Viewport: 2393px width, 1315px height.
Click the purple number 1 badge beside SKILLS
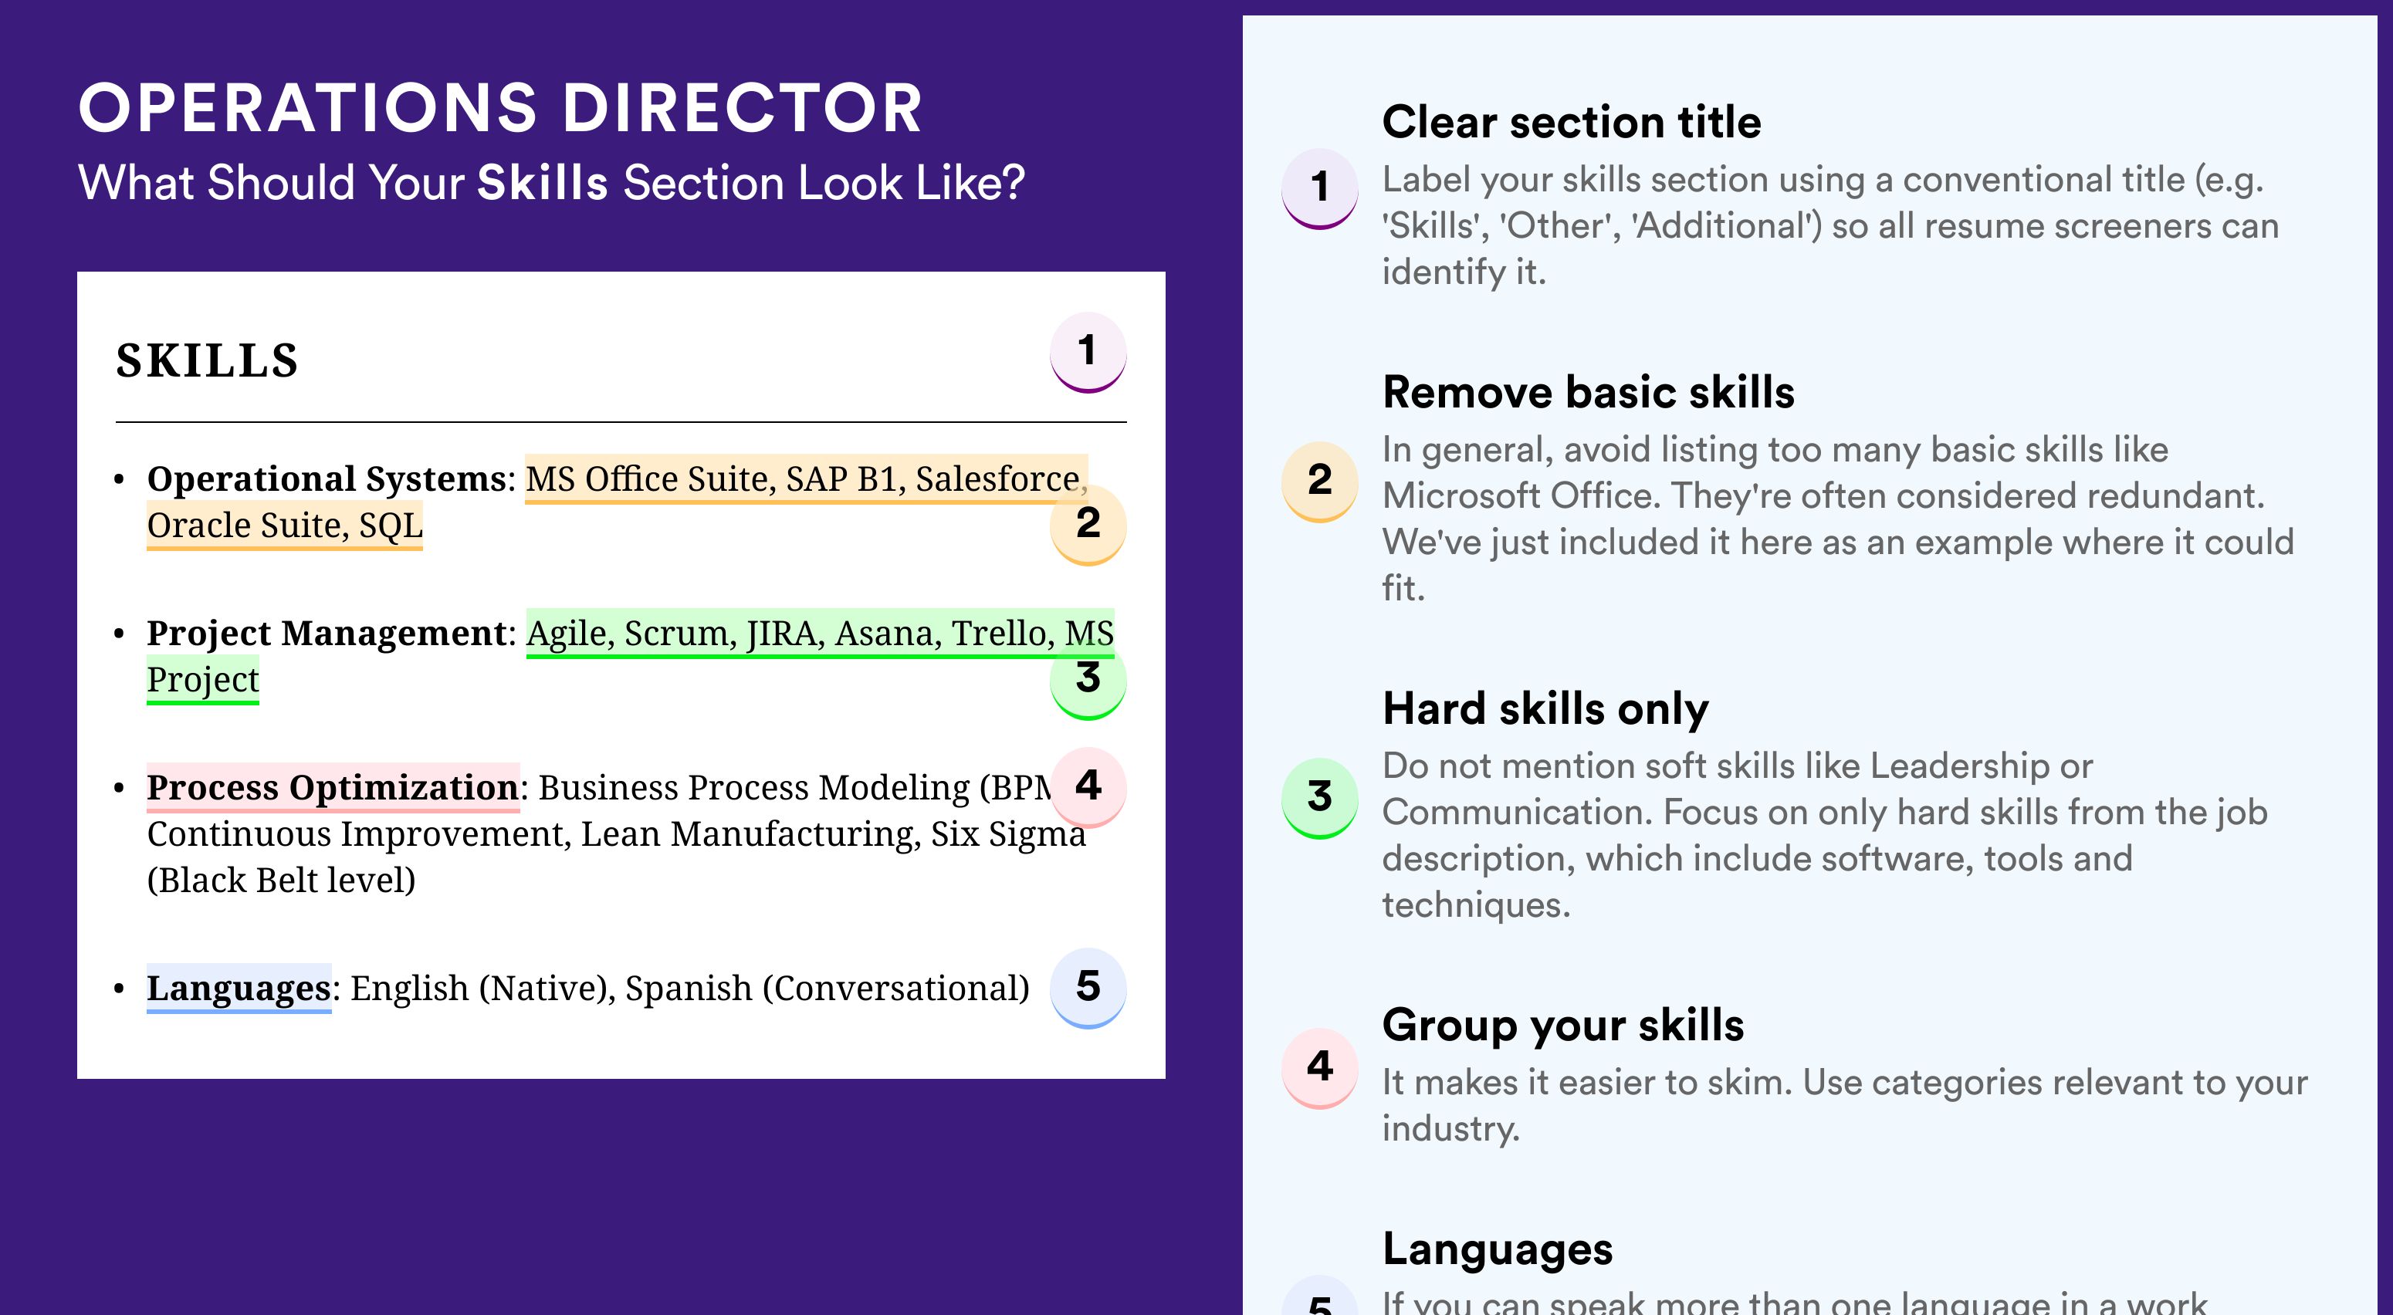click(x=1088, y=353)
